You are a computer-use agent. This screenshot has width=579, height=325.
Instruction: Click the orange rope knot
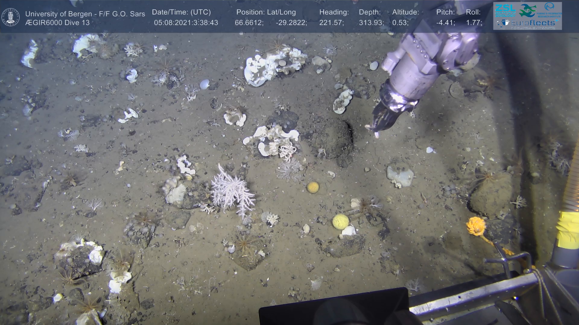click(475, 226)
